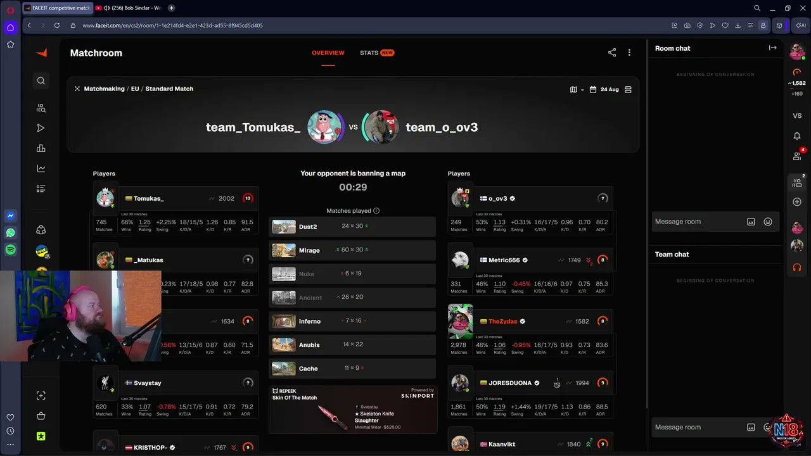Screen dimensions: 811x456
Task: Switch to the Bob Sinclar YouTube tab
Action: (x=130, y=8)
